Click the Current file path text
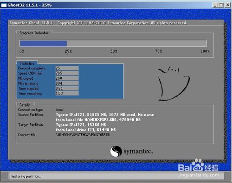Screen dimensions: 232x183 [x=84, y=135]
